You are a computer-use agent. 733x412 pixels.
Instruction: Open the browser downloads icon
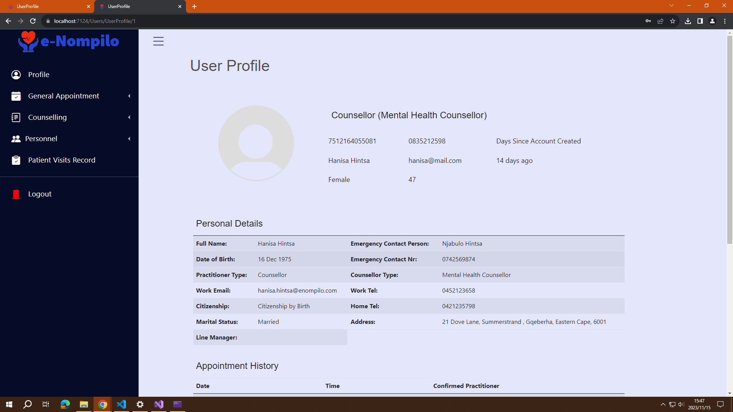click(x=688, y=21)
